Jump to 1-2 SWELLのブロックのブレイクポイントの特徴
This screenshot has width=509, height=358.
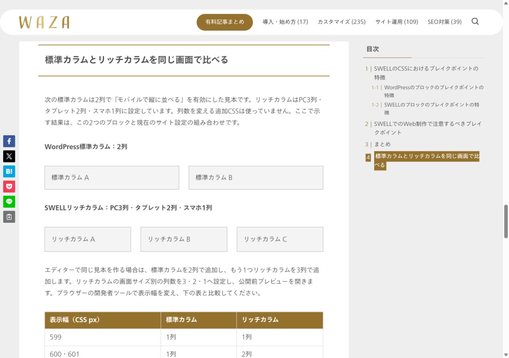coord(431,108)
